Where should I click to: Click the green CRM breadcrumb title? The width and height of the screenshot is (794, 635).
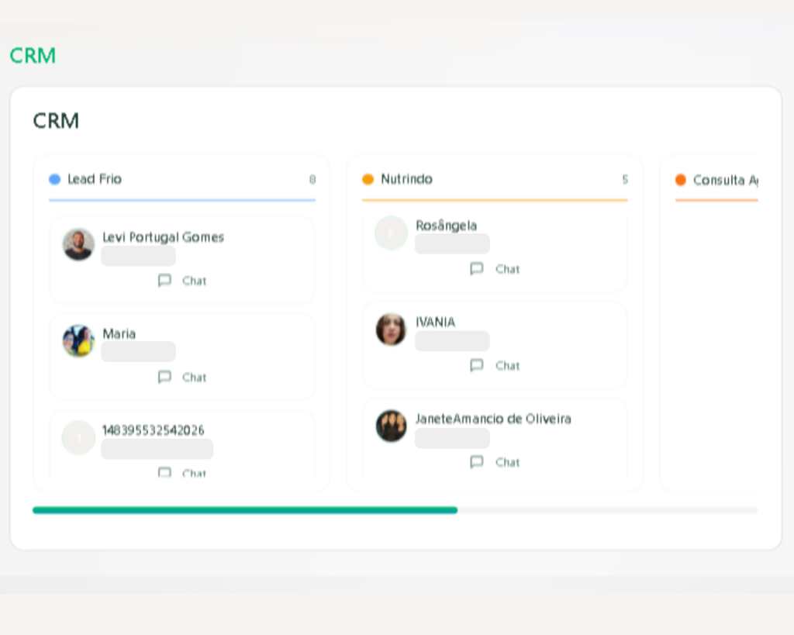pos(33,56)
